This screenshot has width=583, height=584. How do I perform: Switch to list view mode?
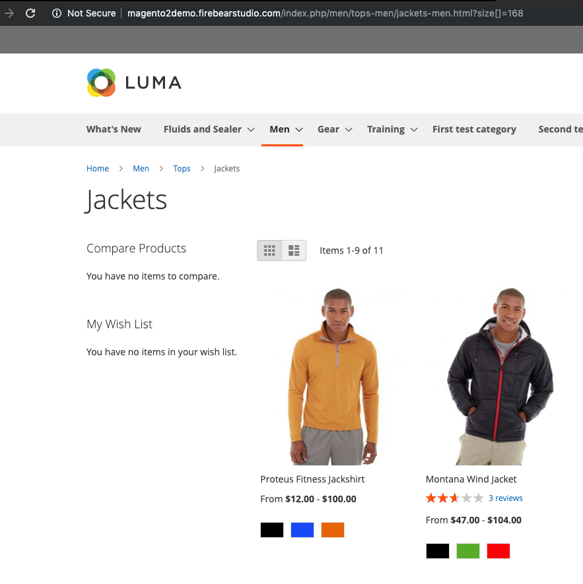(x=293, y=250)
